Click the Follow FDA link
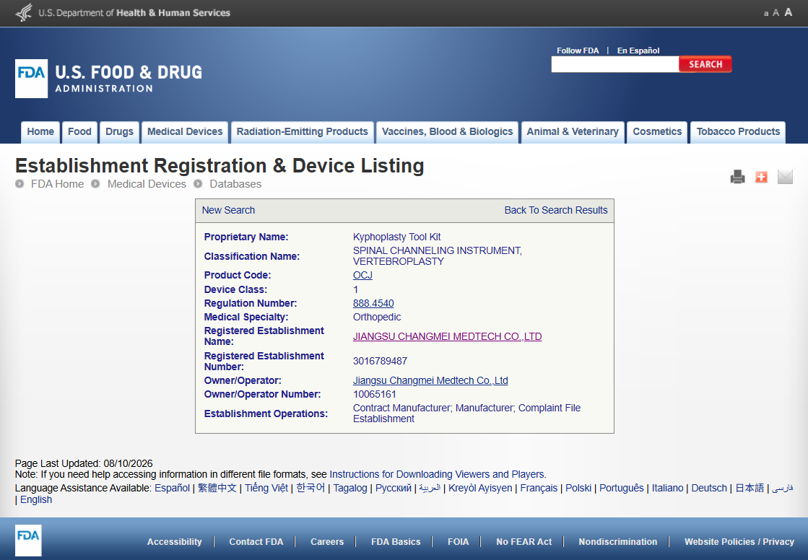 (578, 51)
